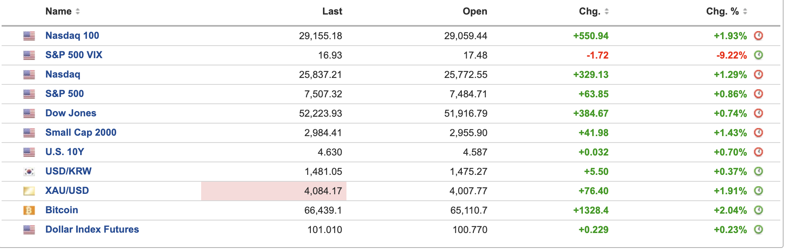The height and width of the screenshot is (252, 786).
Task: Sort by Chg. column arrows
Action: click(606, 11)
